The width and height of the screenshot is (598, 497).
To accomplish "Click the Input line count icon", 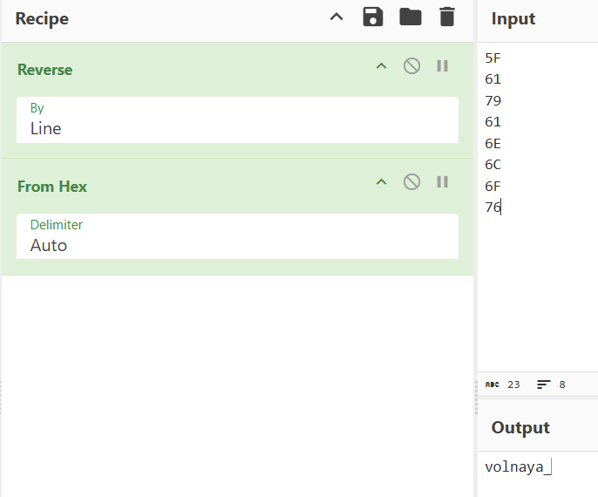I will 544,385.
